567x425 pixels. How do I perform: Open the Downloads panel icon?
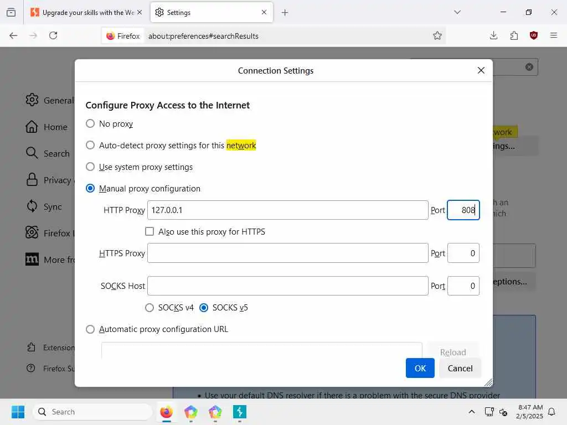click(x=493, y=35)
